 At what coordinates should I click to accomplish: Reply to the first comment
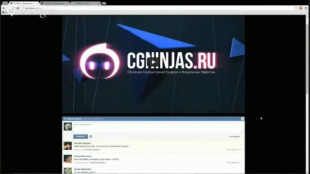pyautogui.click(x=93, y=150)
